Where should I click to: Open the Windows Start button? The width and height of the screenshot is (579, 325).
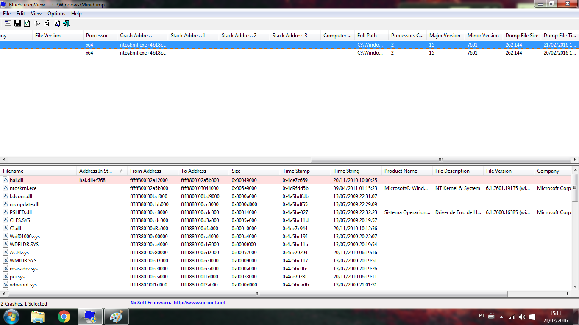11,317
